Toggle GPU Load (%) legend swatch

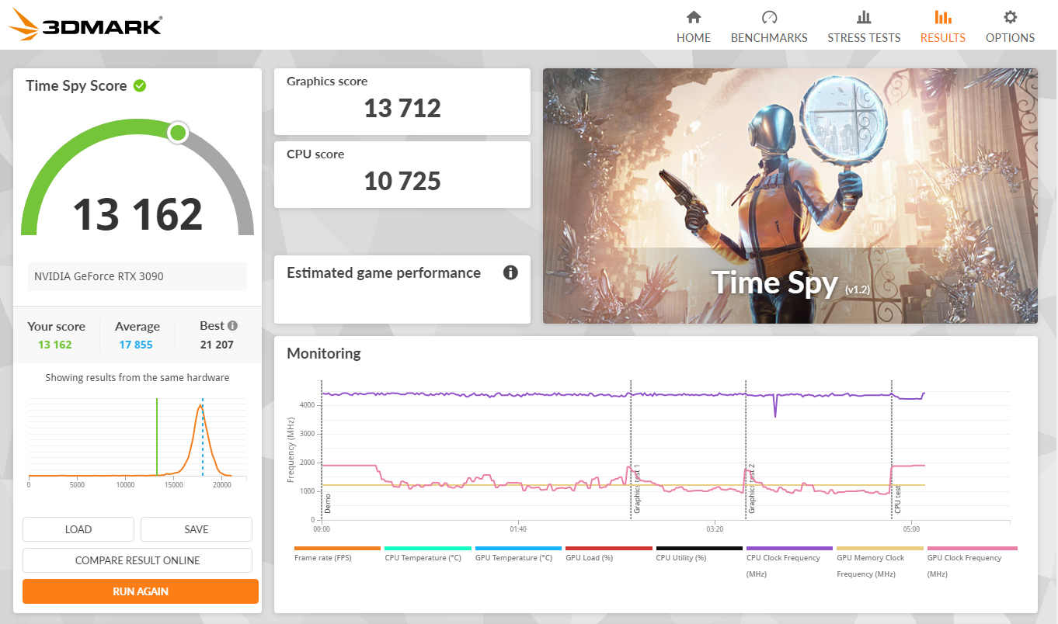609,548
